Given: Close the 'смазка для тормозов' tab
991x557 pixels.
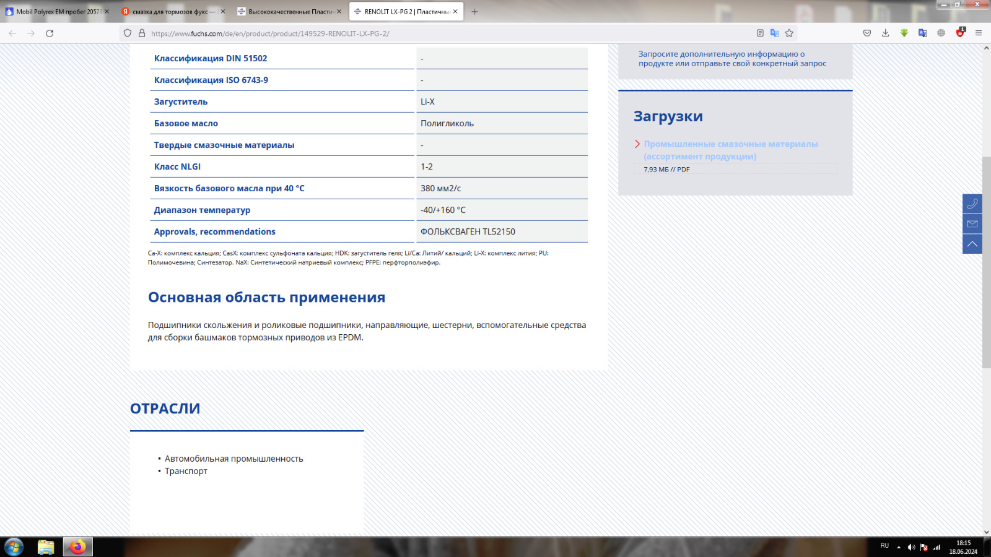Looking at the screenshot, I should pyautogui.click(x=223, y=12).
